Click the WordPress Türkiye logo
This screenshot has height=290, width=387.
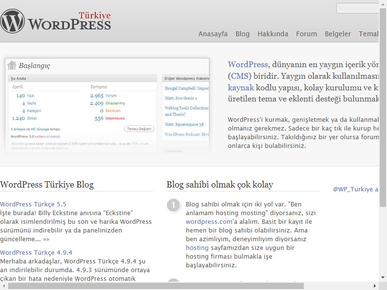click(56, 21)
